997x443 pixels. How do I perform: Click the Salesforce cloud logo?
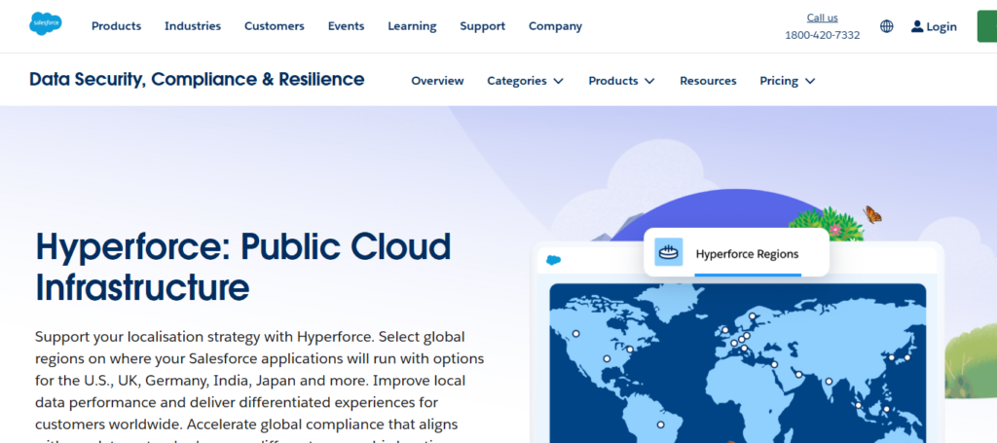(45, 23)
